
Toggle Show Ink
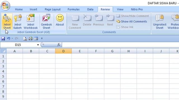coord(125,27)
